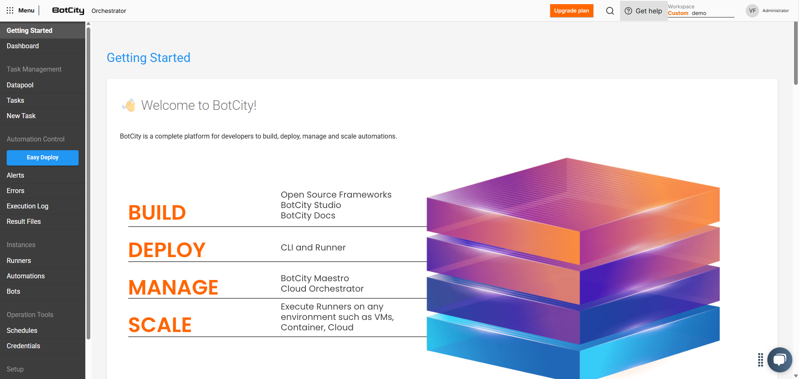This screenshot has width=799, height=379.
Task: Open the Errors page
Action: point(42,191)
